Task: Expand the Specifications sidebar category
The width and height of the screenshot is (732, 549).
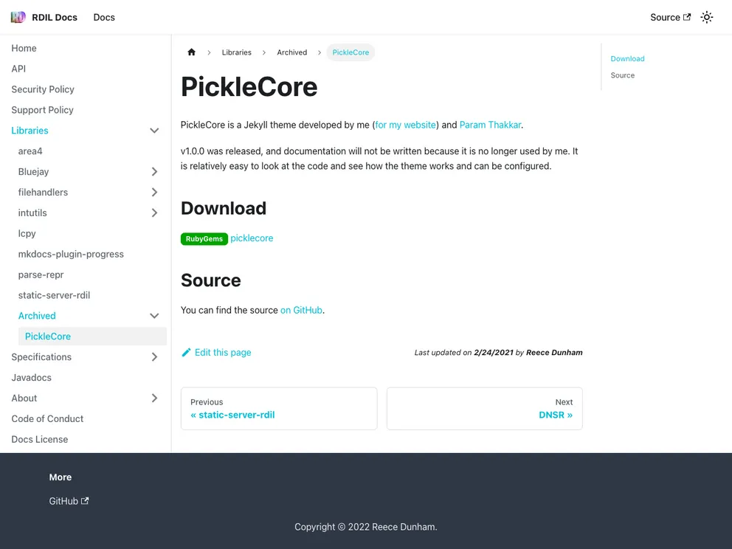Action: click(x=154, y=357)
